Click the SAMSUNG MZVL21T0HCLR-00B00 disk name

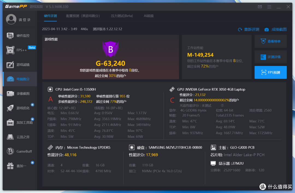click(175, 147)
